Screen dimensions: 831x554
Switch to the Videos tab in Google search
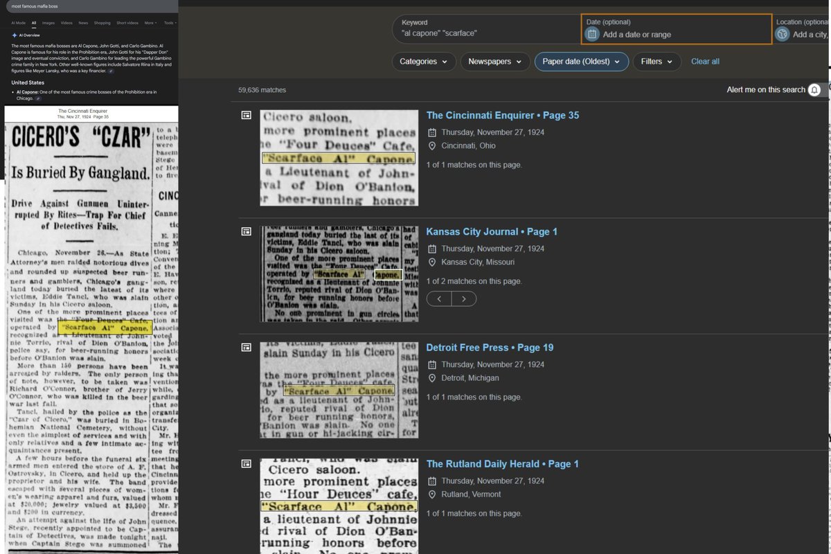coord(66,23)
